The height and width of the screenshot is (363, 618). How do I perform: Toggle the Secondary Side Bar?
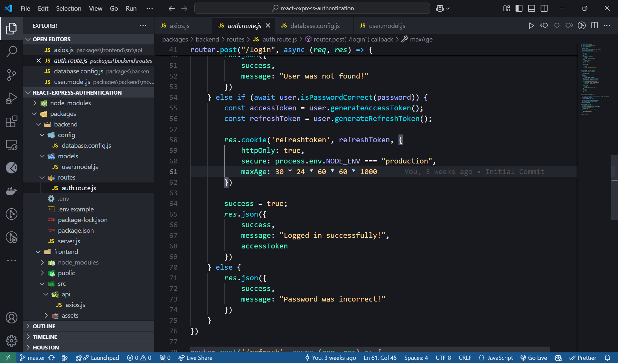click(544, 8)
